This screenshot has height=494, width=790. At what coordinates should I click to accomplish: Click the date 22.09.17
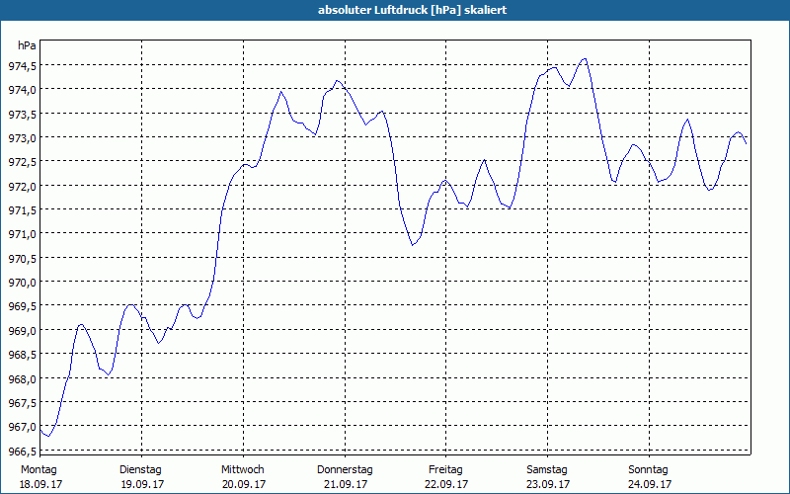(x=446, y=484)
